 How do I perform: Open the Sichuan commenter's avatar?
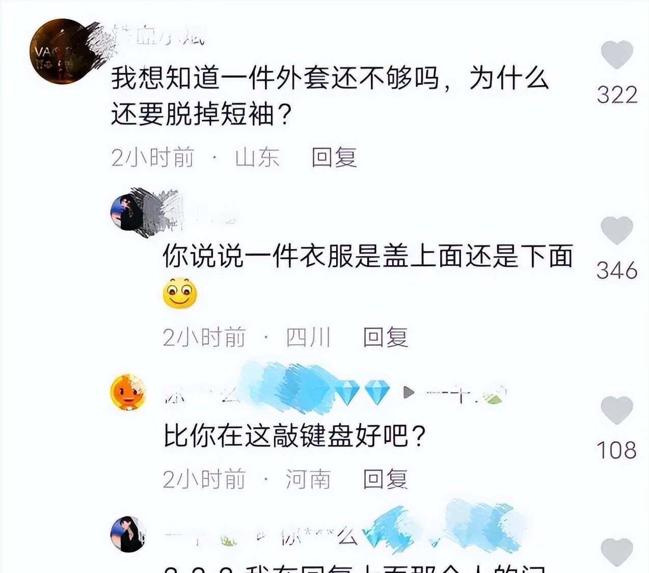pyautogui.click(x=128, y=211)
